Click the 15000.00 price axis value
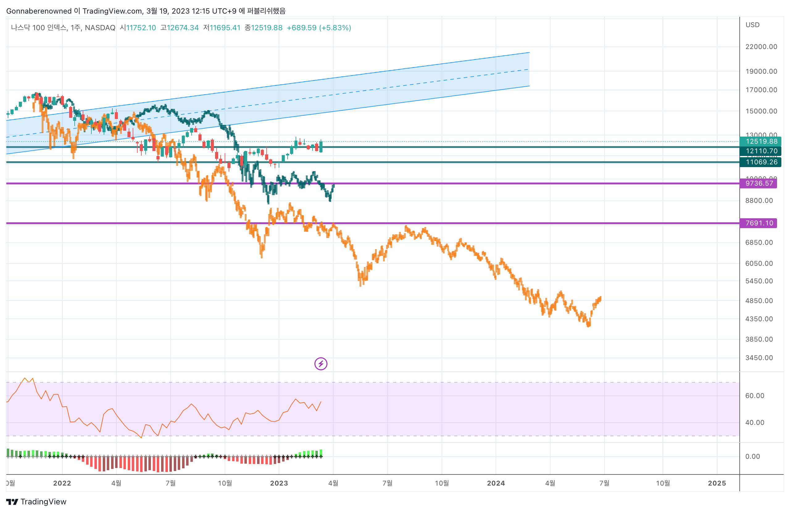This screenshot has width=790, height=513. pyautogui.click(x=761, y=111)
